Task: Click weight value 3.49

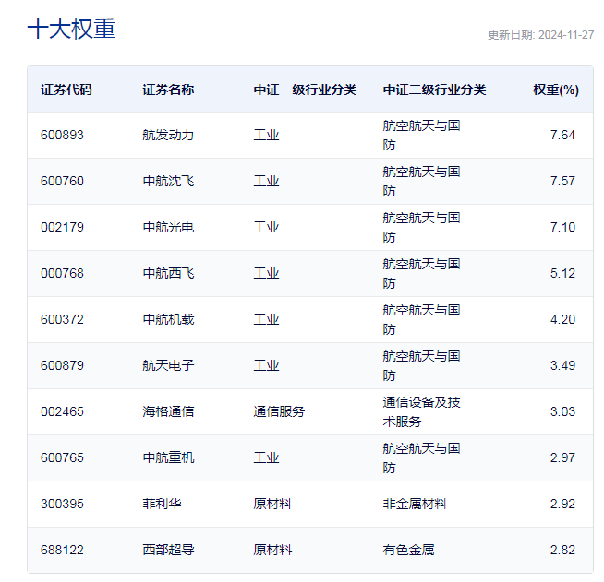Action: point(562,365)
